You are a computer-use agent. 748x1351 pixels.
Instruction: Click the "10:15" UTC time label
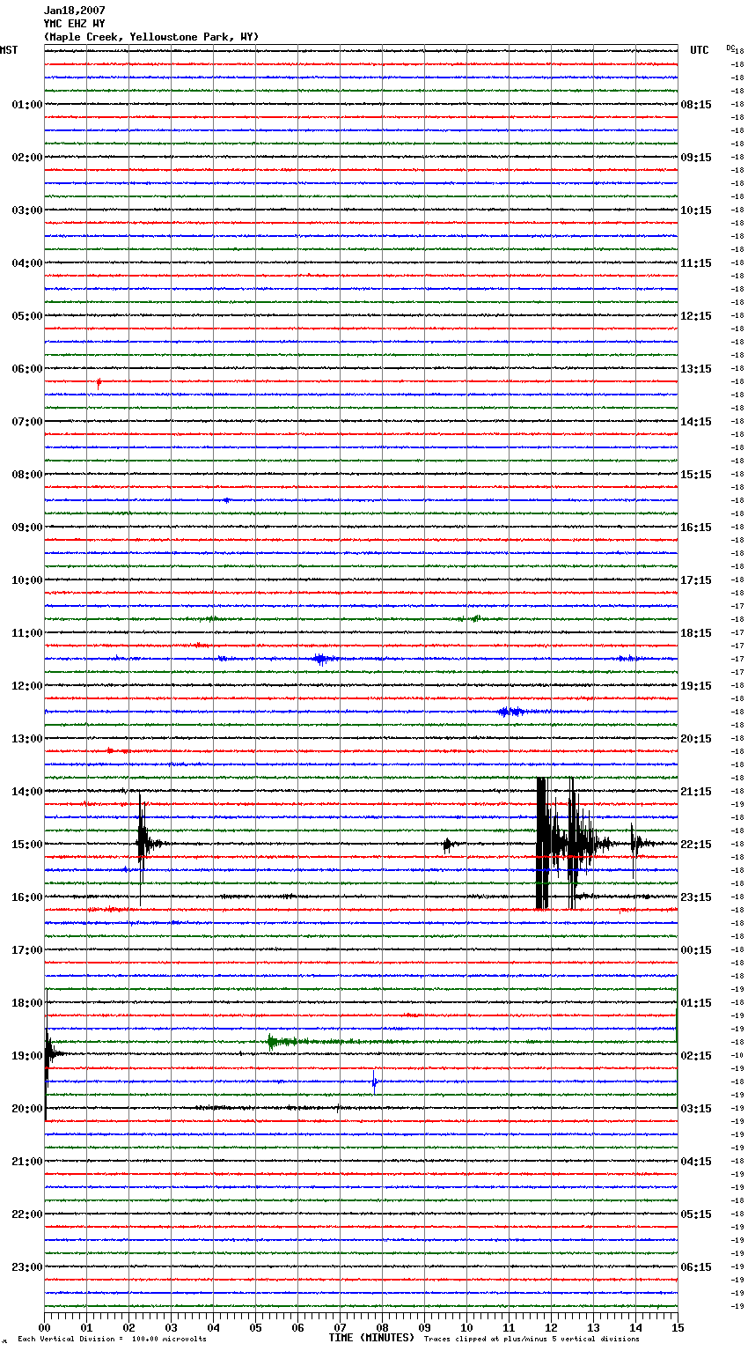(x=696, y=210)
